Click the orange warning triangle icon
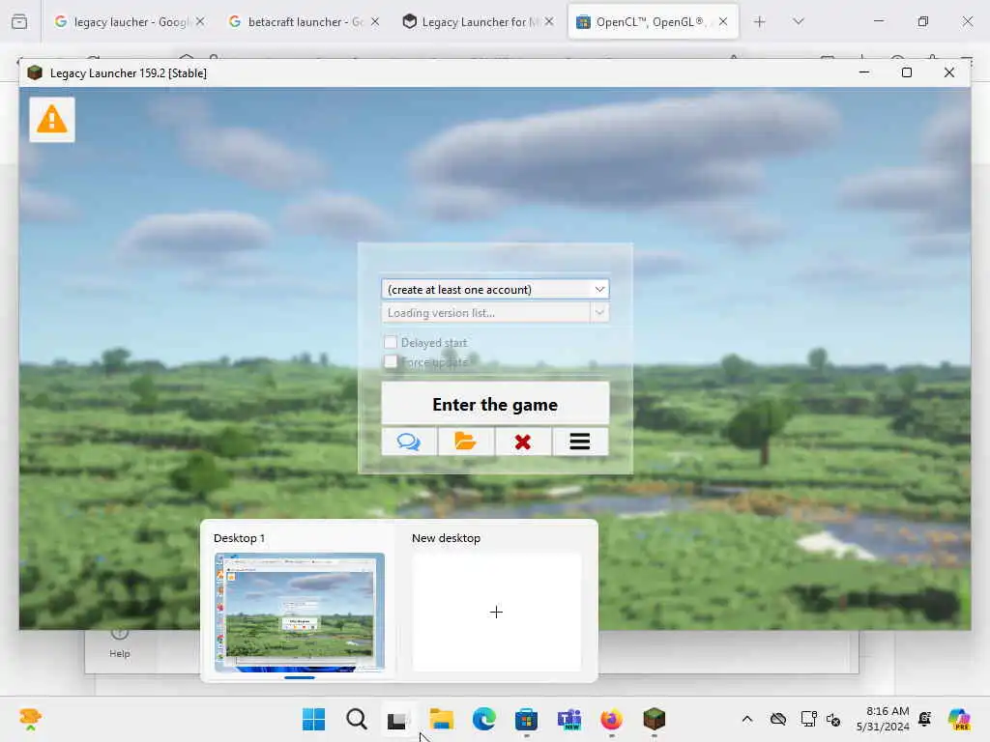Image resolution: width=990 pixels, height=742 pixels. [52, 119]
